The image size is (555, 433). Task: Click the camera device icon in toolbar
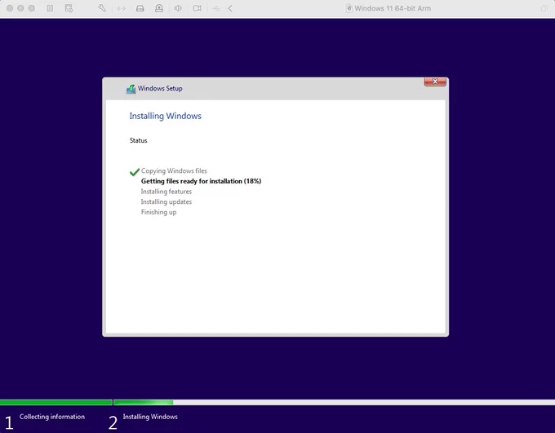coord(198,8)
